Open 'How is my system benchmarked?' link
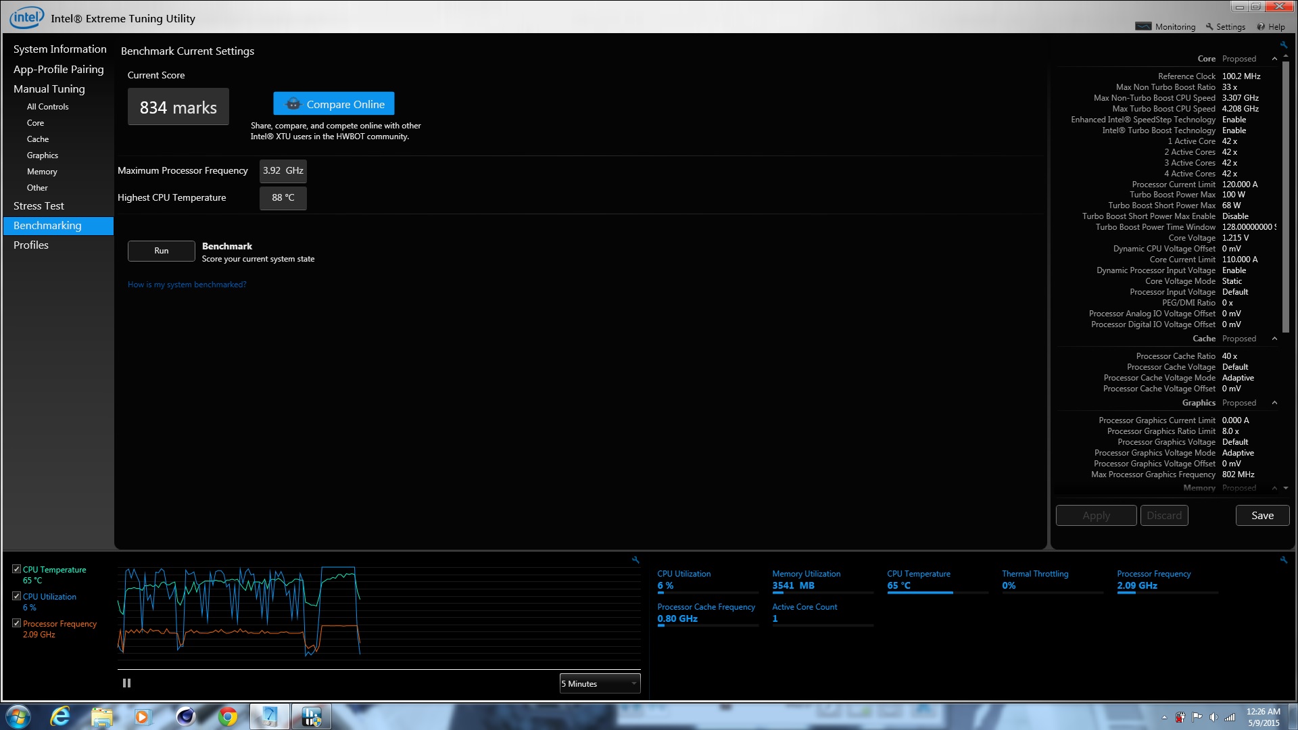The height and width of the screenshot is (730, 1298). pos(187,285)
